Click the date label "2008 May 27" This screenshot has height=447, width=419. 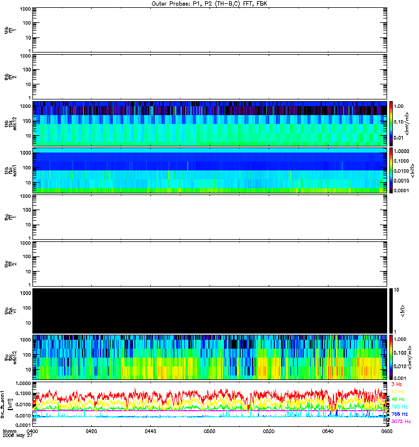pyautogui.click(x=18, y=435)
